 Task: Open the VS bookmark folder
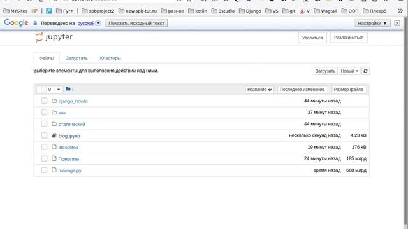(272, 11)
